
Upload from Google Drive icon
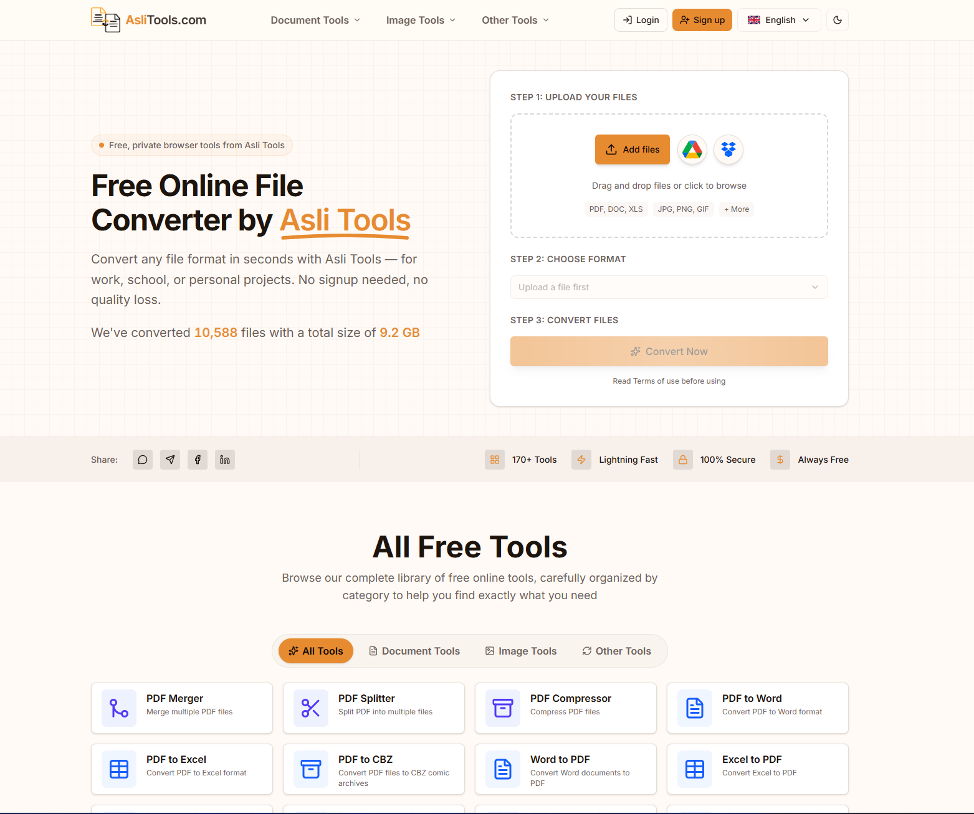[x=692, y=149]
